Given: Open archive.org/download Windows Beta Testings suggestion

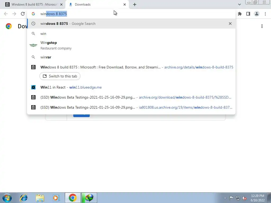Looking at the screenshot, I should [x=131, y=97].
